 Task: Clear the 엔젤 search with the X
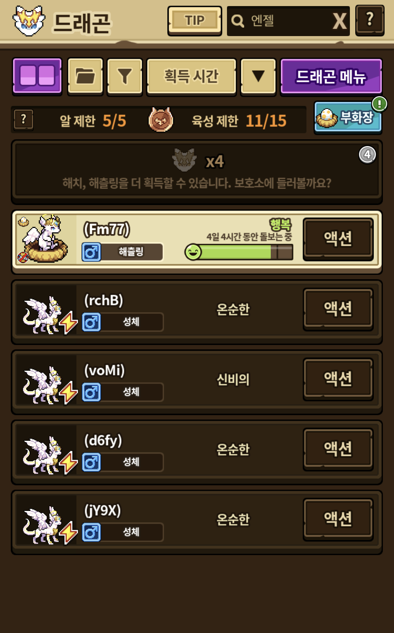coord(339,21)
